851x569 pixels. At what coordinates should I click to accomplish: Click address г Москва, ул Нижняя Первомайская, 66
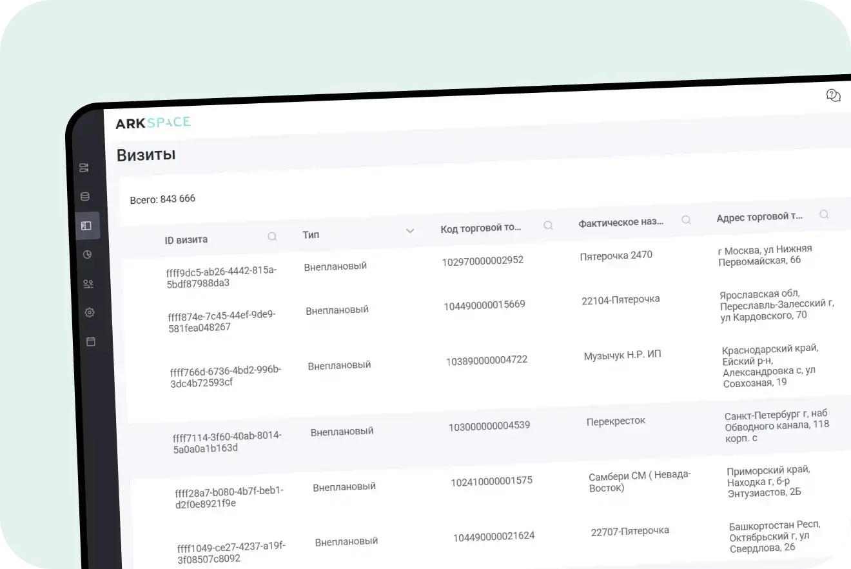[x=765, y=255]
